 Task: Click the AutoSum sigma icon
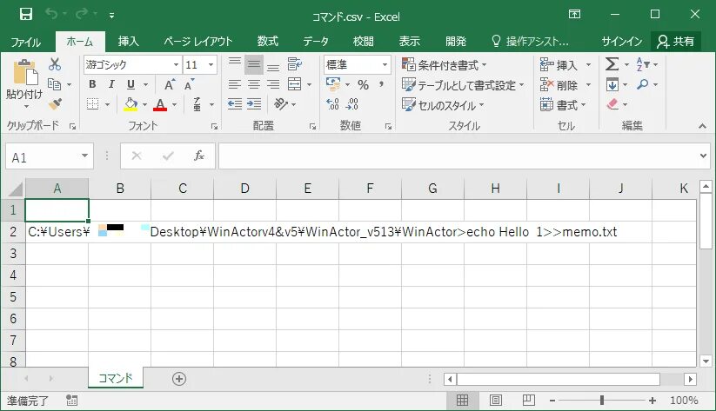[612, 64]
